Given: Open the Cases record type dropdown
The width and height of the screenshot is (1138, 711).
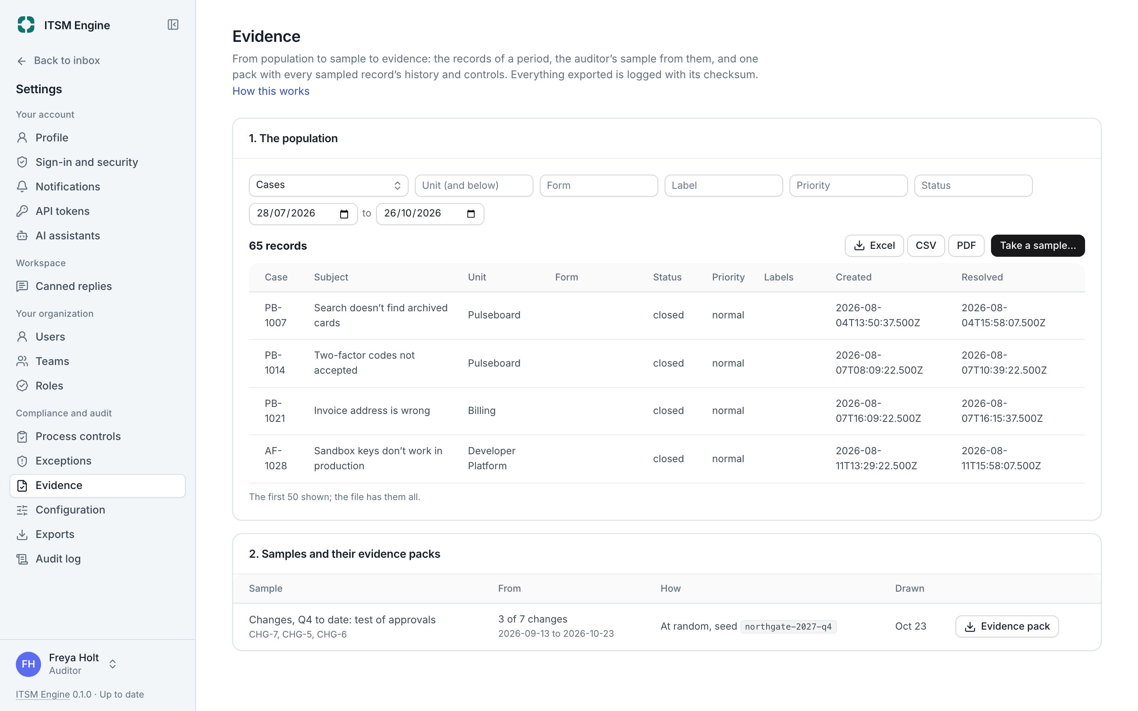Looking at the screenshot, I should (x=328, y=185).
